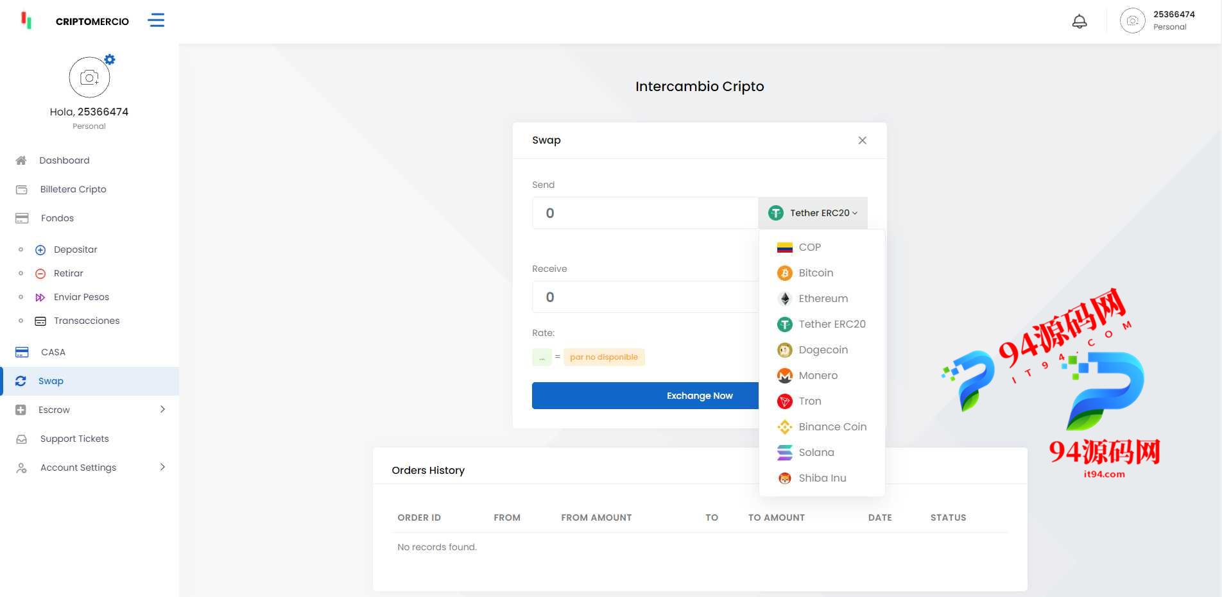Image resolution: width=1222 pixels, height=597 pixels.
Task: Click the Swap refresh arrows icon
Action: coord(21,381)
